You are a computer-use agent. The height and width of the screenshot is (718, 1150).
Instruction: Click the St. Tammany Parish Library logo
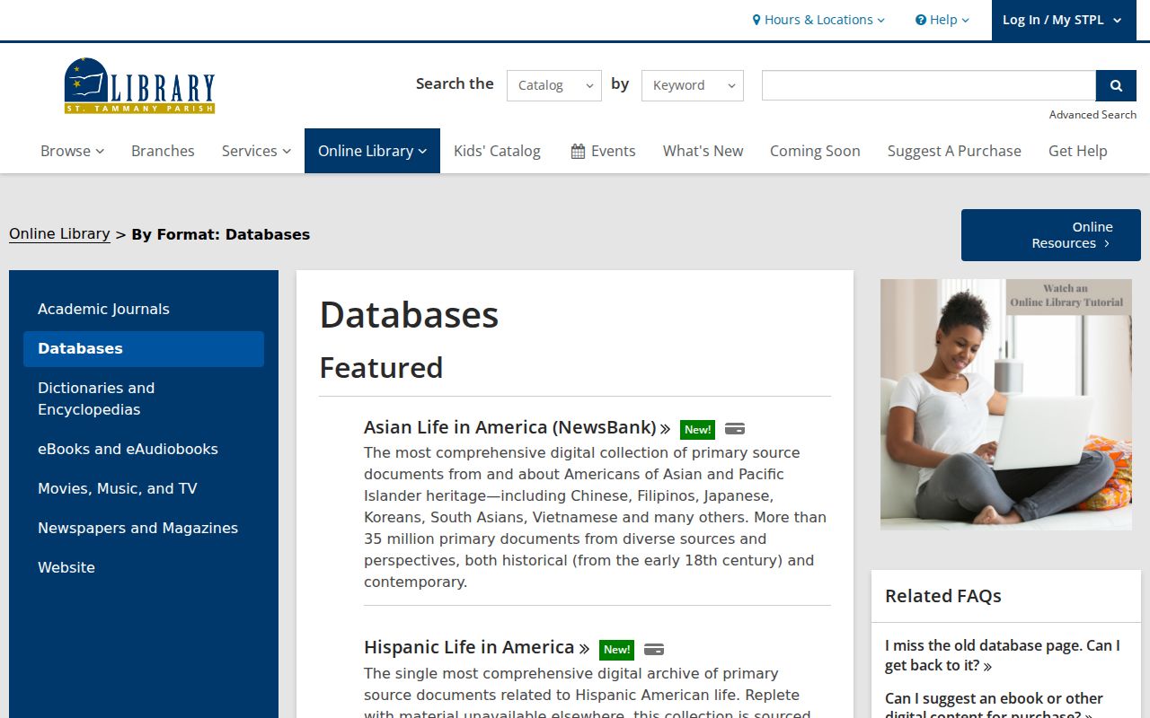(139, 85)
